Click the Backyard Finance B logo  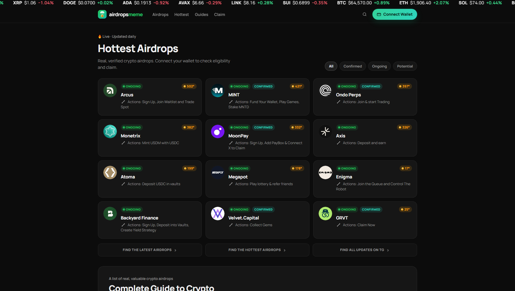(x=110, y=214)
